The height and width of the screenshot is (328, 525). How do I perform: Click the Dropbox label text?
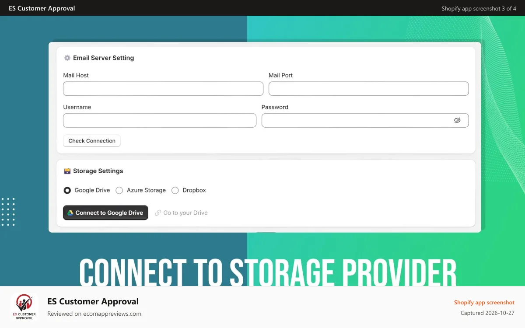(x=194, y=190)
